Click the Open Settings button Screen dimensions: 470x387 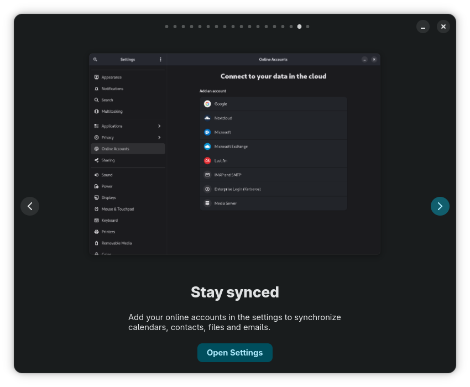click(234, 353)
